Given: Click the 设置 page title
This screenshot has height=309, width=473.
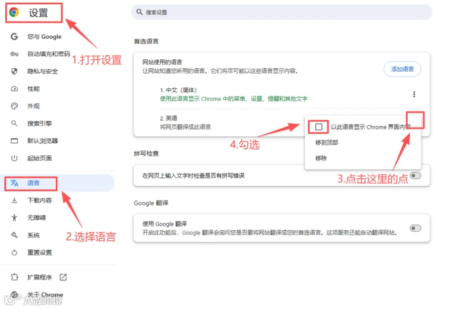Looking at the screenshot, I should 38,13.
